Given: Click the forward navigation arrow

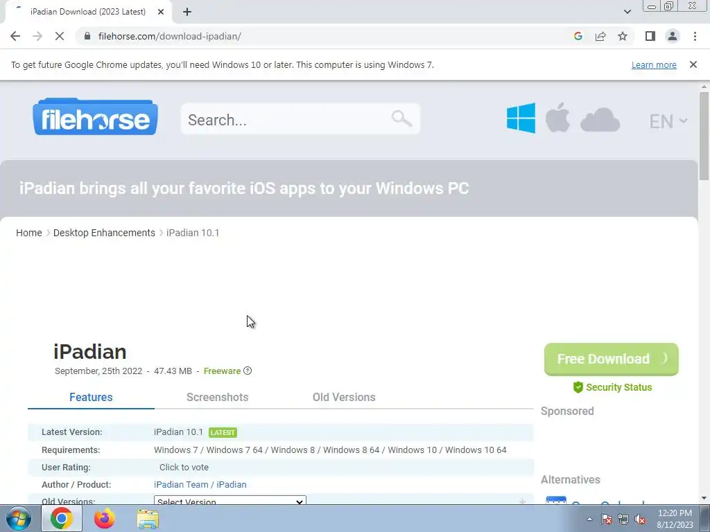Looking at the screenshot, I should [x=37, y=36].
